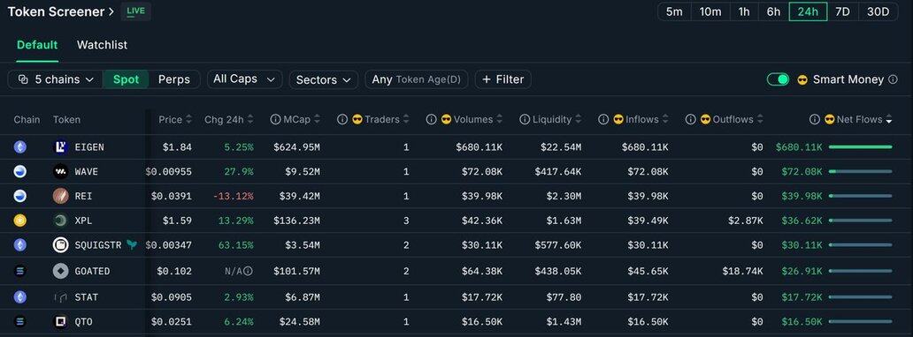
Task: Click the EIGEN token logo icon
Action: pyautogui.click(x=60, y=147)
